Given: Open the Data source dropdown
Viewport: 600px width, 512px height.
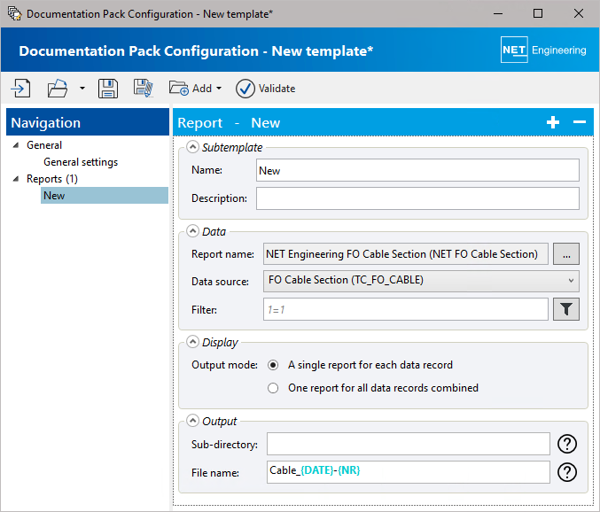Looking at the screenshot, I should click(x=421, y=281).
